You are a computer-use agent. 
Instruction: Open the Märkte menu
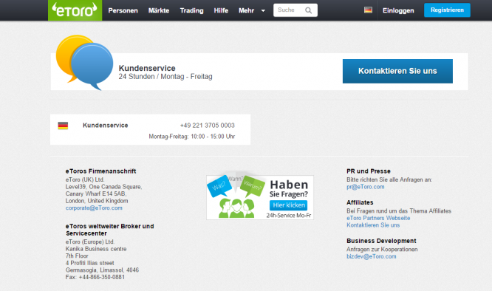click(159, 10)
